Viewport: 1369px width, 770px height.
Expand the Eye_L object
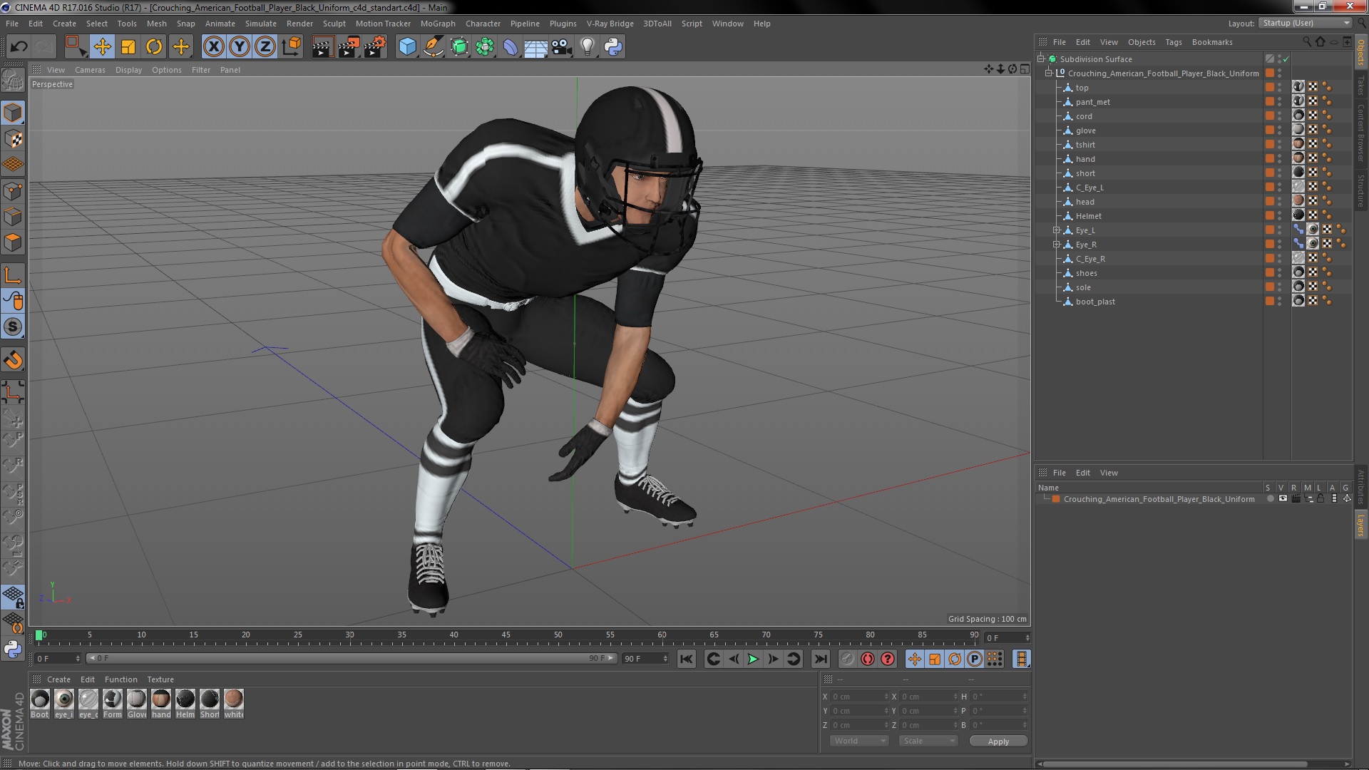tap(1057, 230)
